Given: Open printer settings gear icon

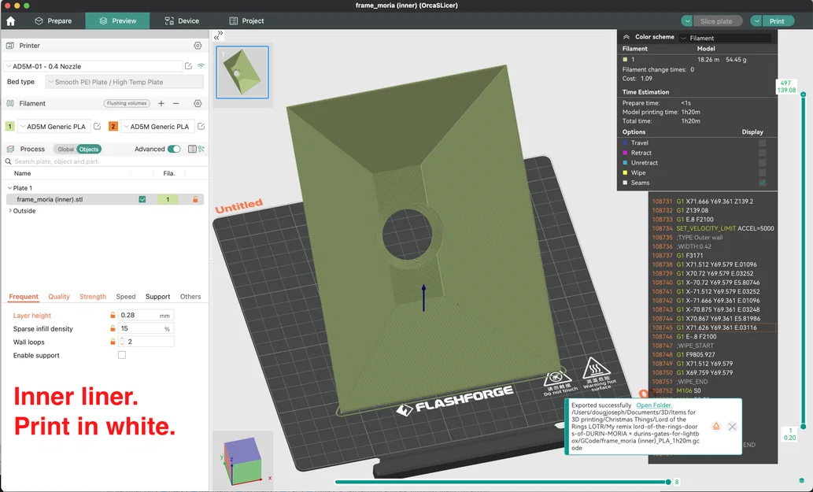Looking at the screenshot, I should click(198, 46).
